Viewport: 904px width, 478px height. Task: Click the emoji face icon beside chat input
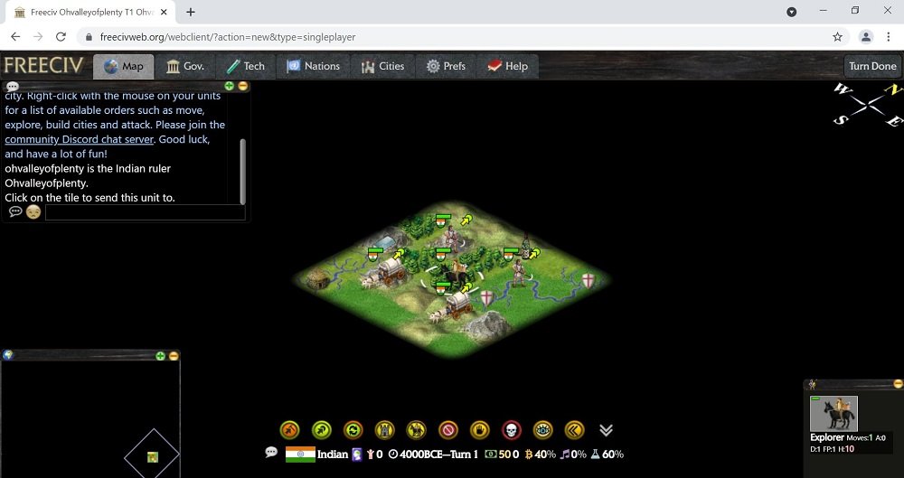tap(33, 212)
